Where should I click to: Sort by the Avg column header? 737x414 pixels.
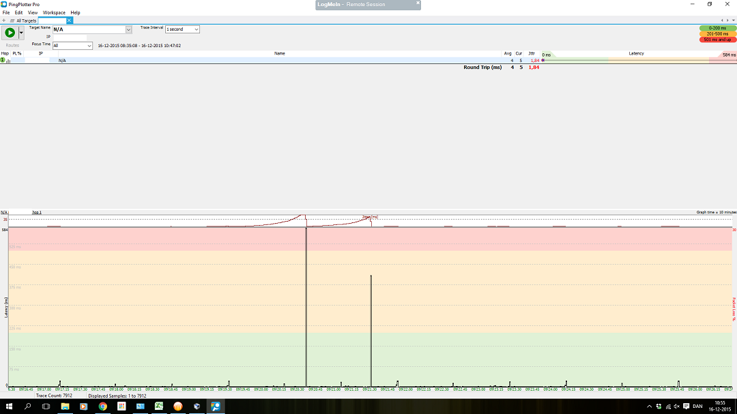[x=507, y=53]
